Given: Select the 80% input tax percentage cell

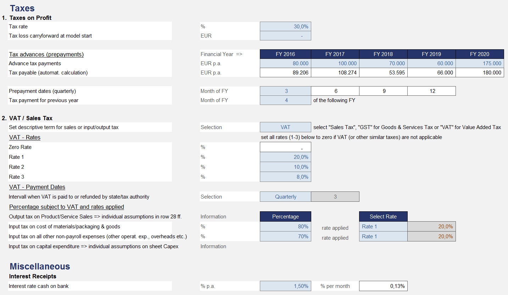Looking at the screenshot, I should pos(285,227).
